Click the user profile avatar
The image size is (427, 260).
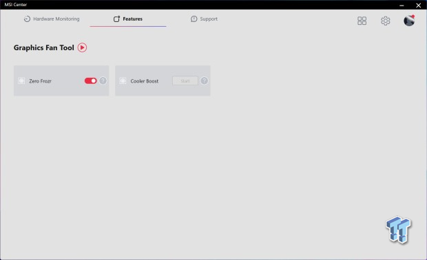click(x=409, y=21)
